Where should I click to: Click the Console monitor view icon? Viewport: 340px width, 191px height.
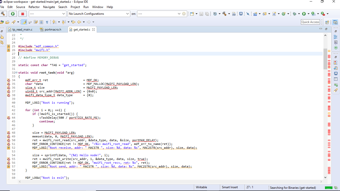pyautogui.click(x=336, y=74)
